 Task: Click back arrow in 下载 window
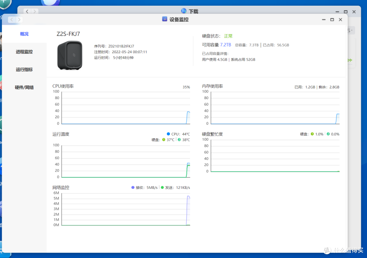pyautogui.click(x=27, y=11)
